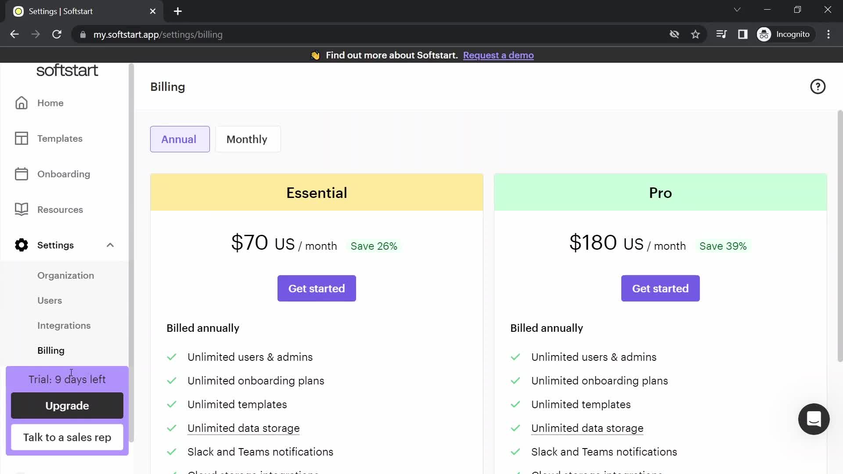Screen dimensions: 843x474
Task: Click the browser forward arrow
Action: [x=36, y=34]
